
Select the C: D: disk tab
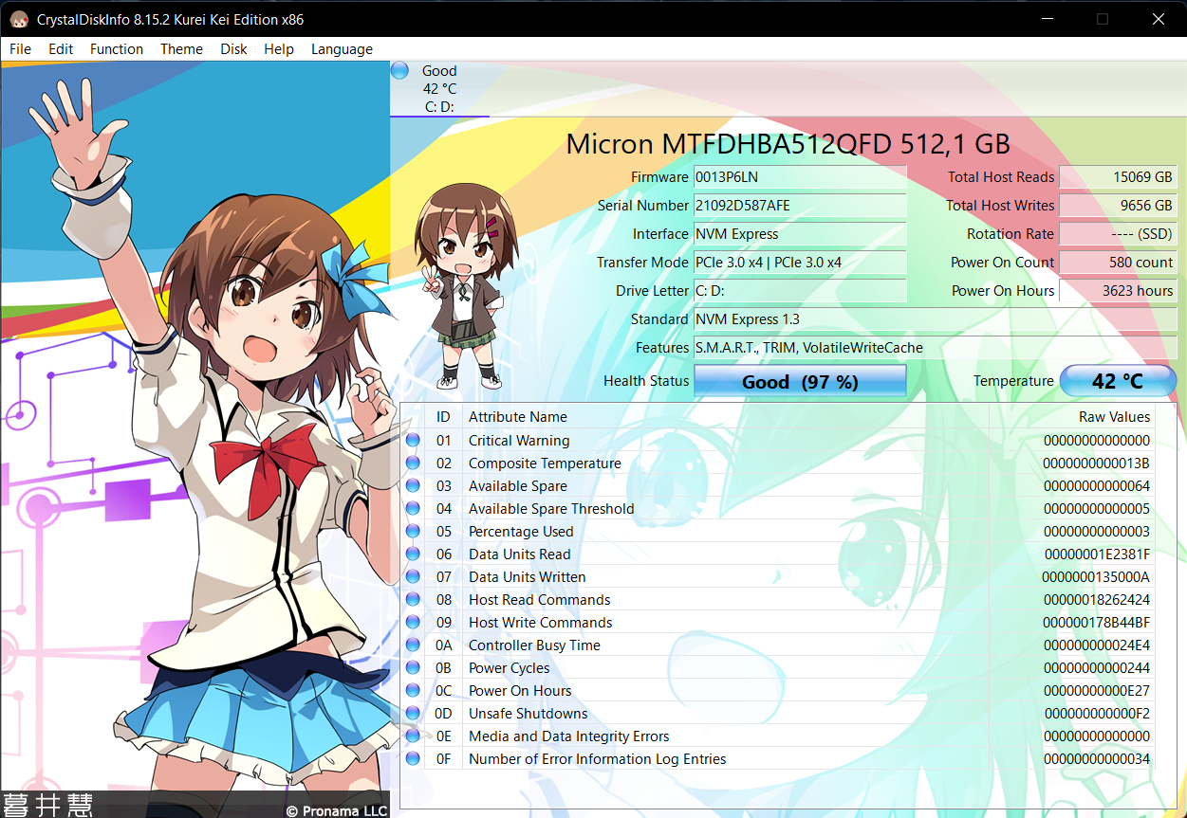pyautogui.click(x=439, y=89)
